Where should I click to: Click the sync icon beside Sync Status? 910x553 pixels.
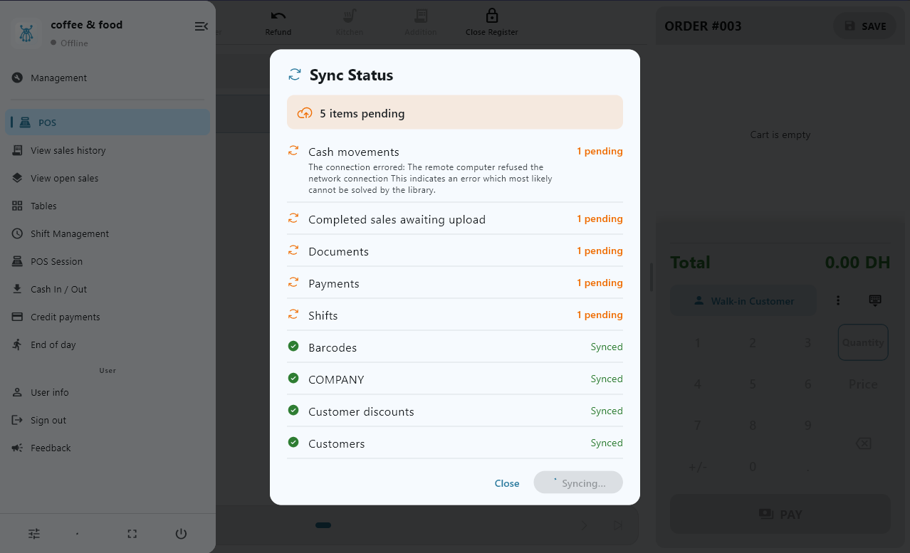294,75
